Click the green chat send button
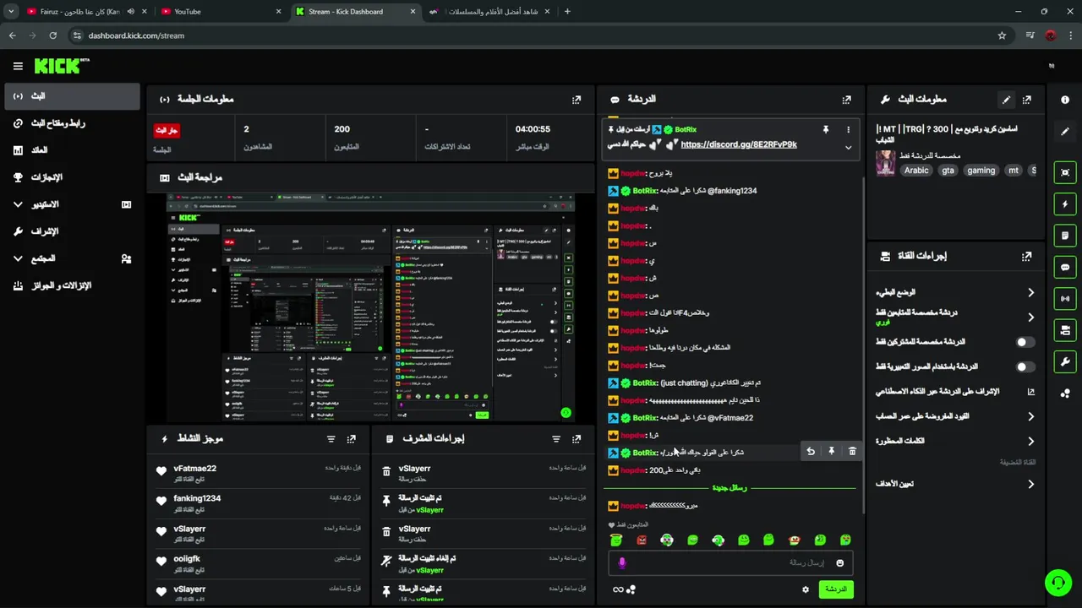 [x=835, y=589]
